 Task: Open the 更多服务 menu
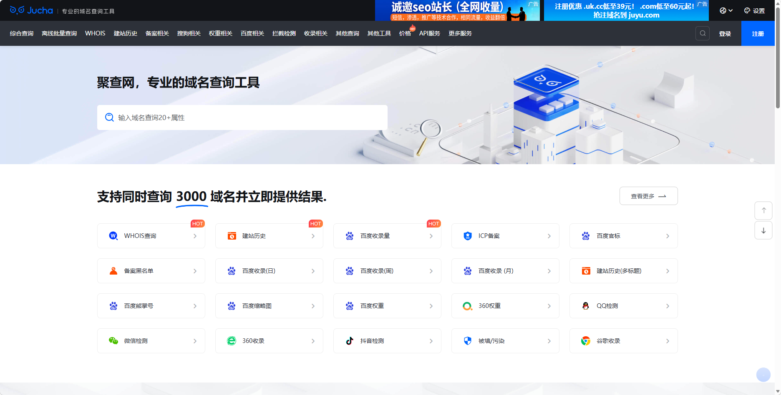tap(460, 33)
